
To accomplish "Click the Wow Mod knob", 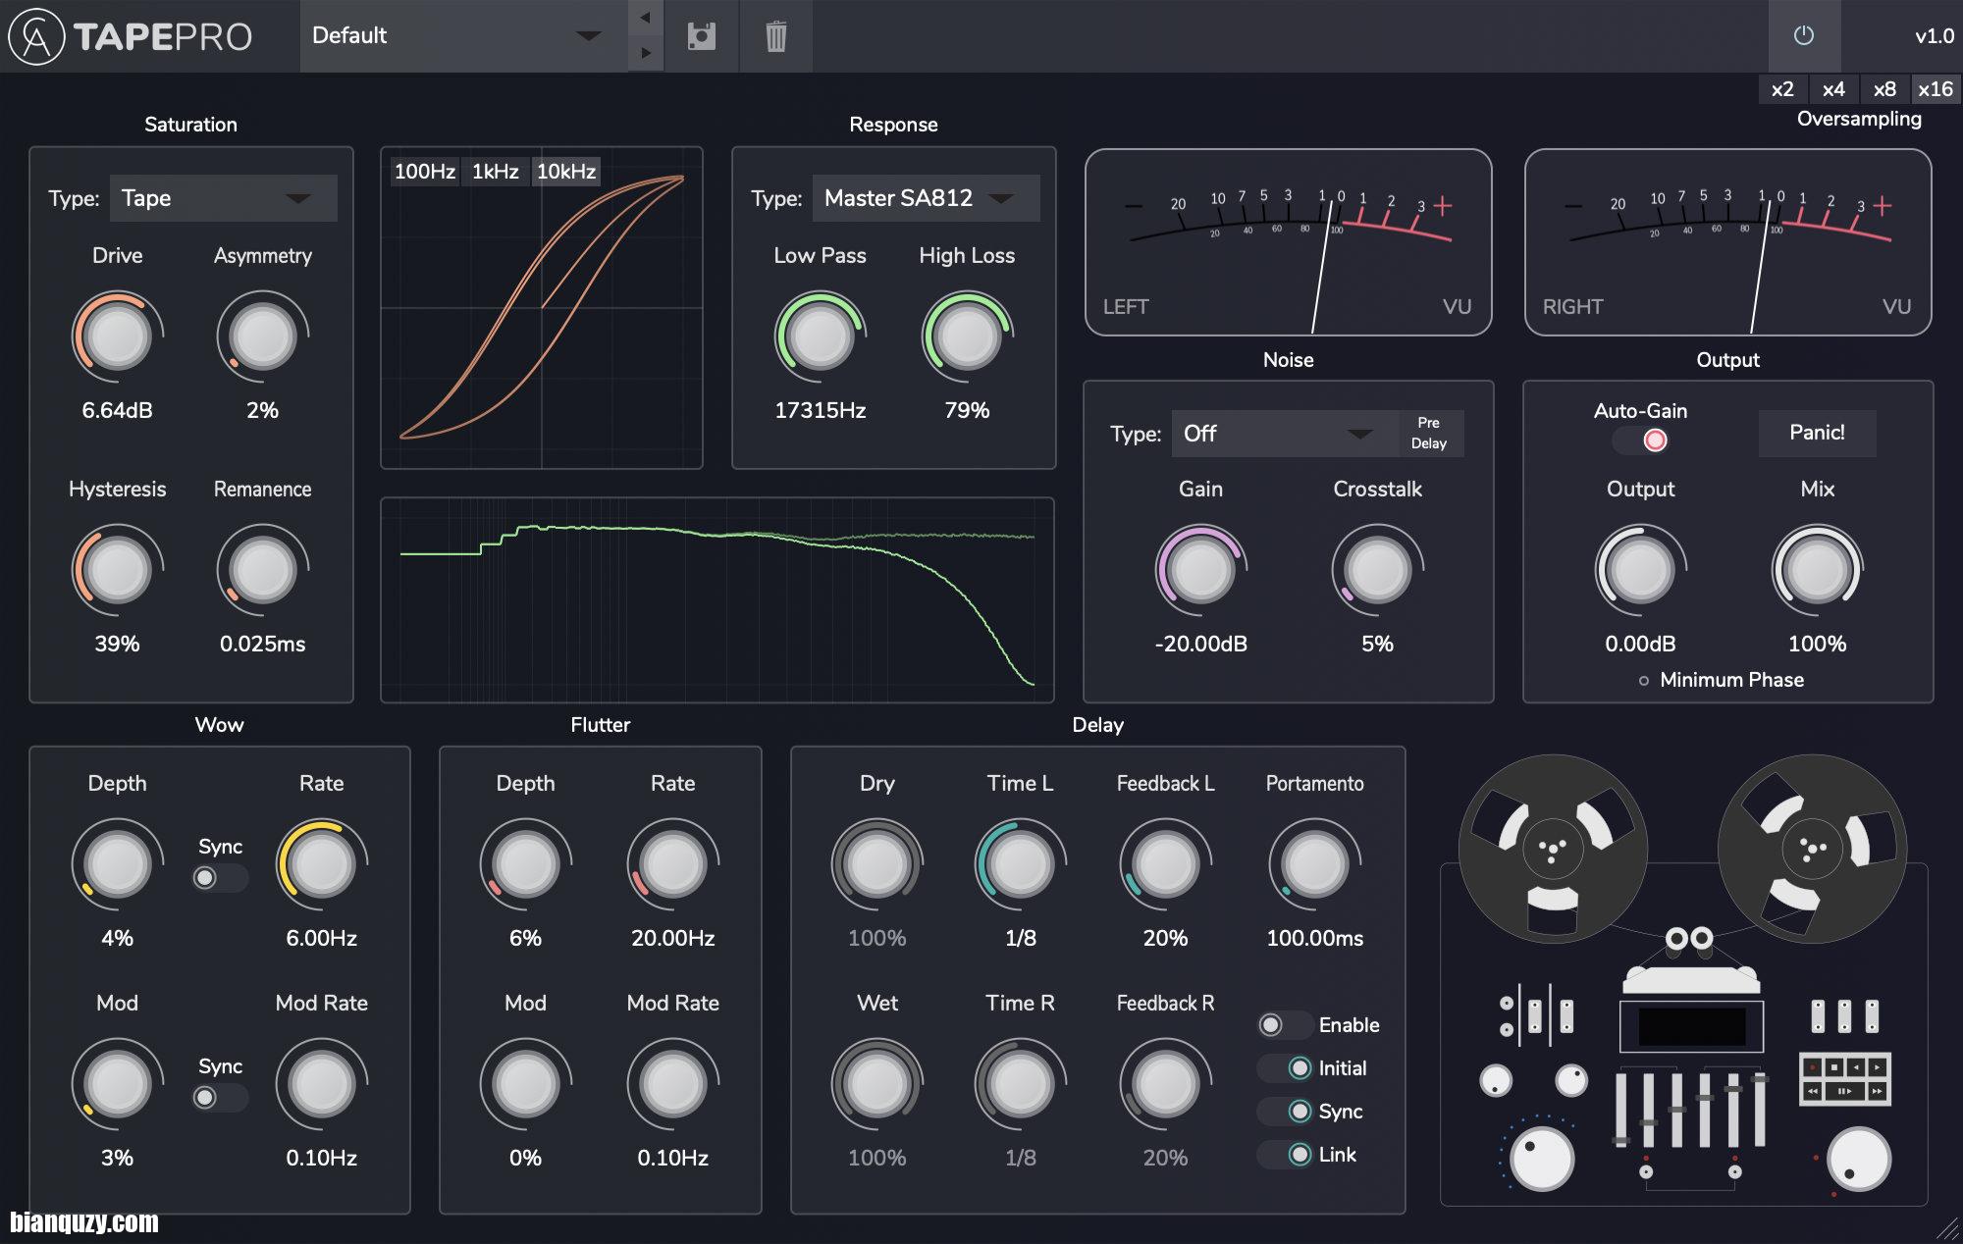I will 118,1084.
